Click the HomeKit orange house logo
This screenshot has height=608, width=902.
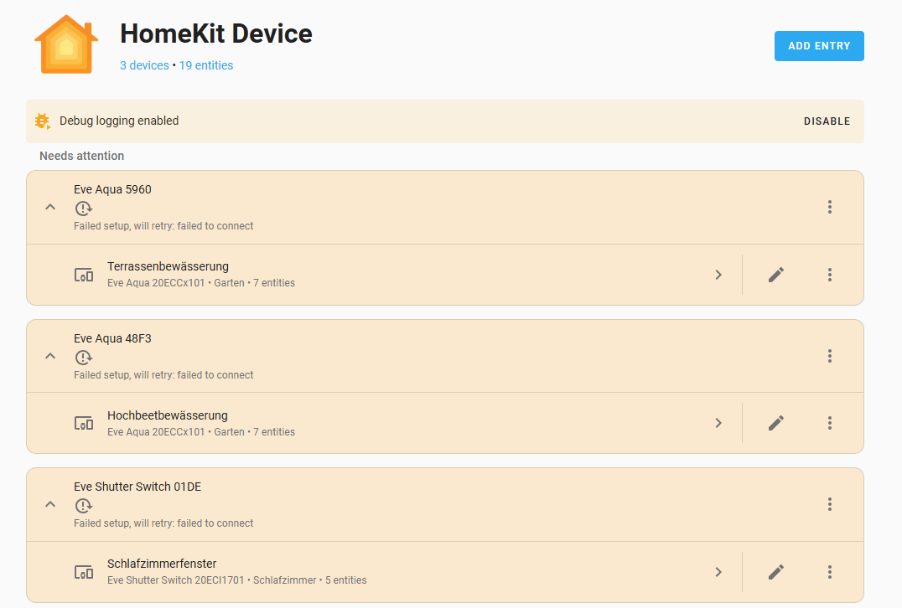click(66, 44)
